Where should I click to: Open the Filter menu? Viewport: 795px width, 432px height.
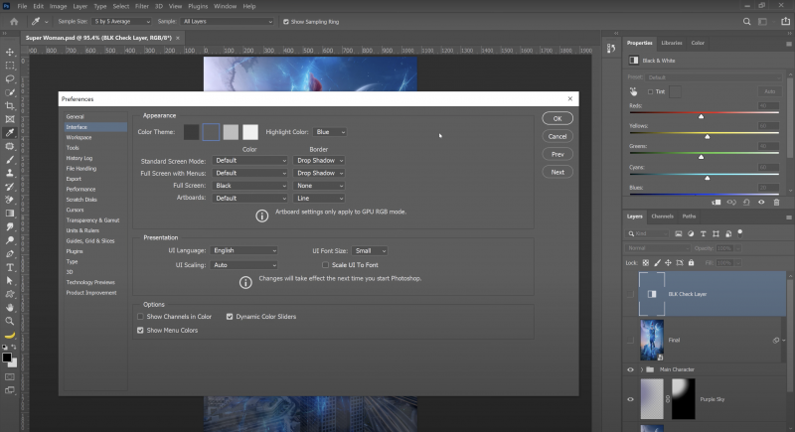pyautogui.click(x=141, y=6)
